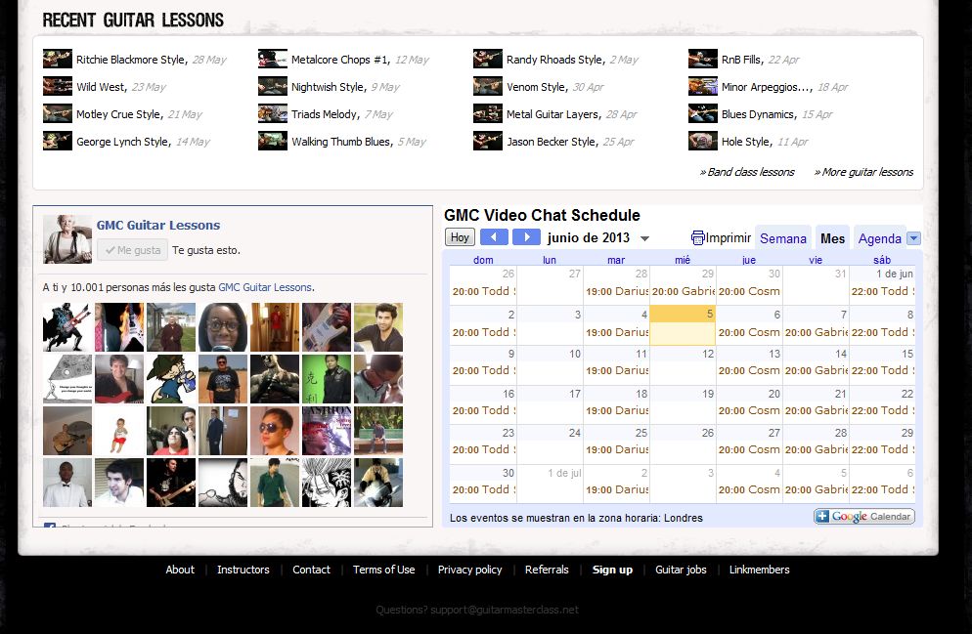This screenshot has width=972, height=634.
Task: Jump to today with the Hoy button
Action: pos(460,237)
